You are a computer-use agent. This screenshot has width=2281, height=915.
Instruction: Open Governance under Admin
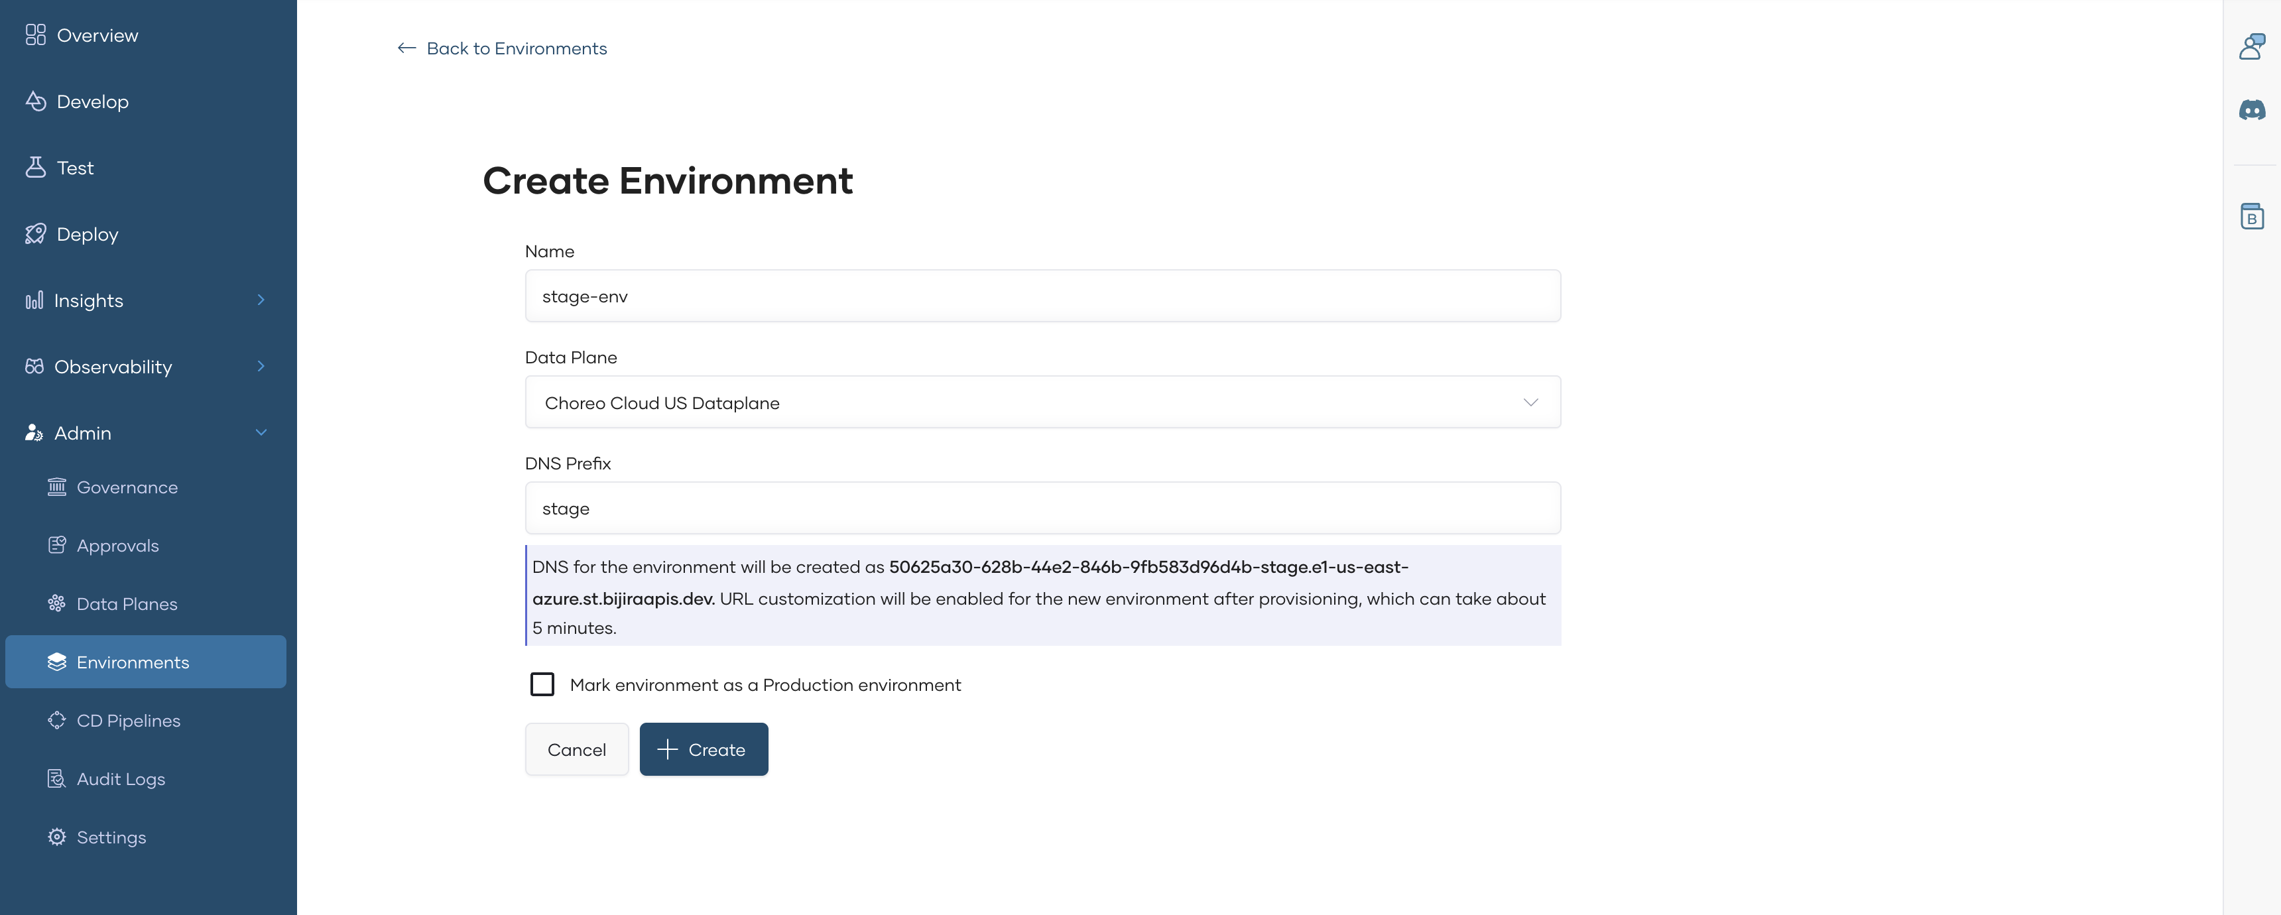click(127, 487)
